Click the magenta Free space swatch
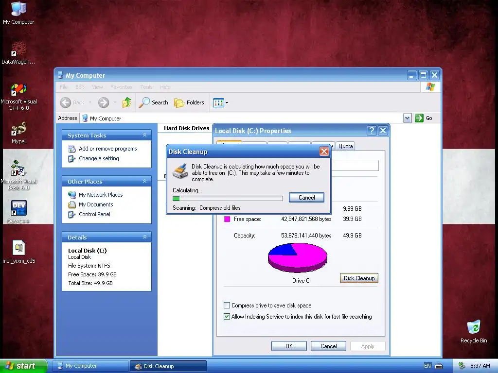498x373 pixels. [227, 219]
